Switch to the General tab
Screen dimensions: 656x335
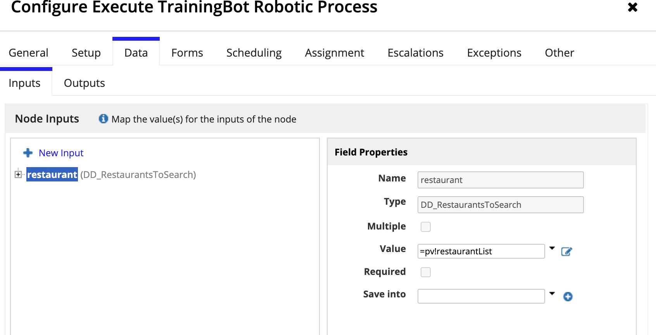coord(28,53)
